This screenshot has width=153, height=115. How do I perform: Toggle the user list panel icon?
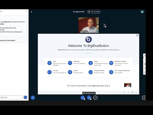tap(31, 12)
